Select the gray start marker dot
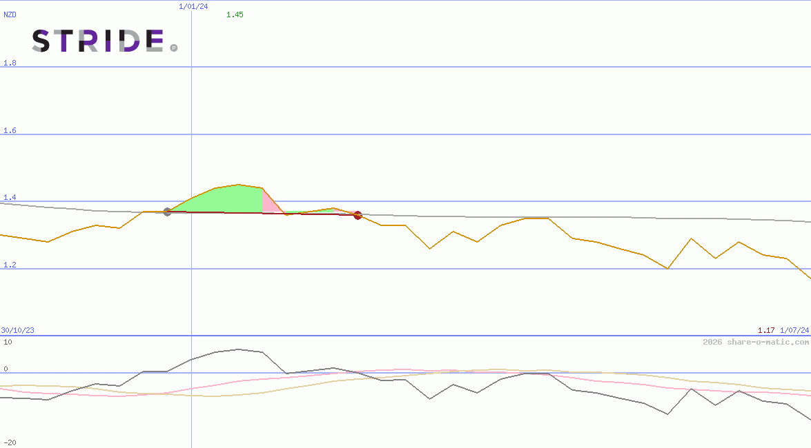 [x=167, y=212]
